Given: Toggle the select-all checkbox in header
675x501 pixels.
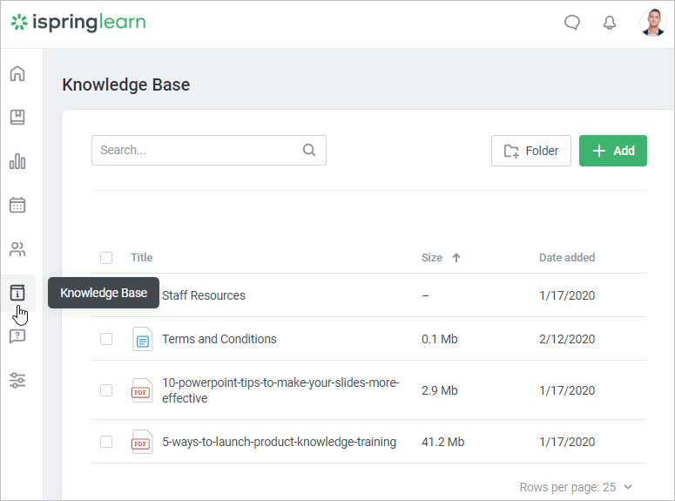Looking at the screenshot, I should click(x=106, y=257).
